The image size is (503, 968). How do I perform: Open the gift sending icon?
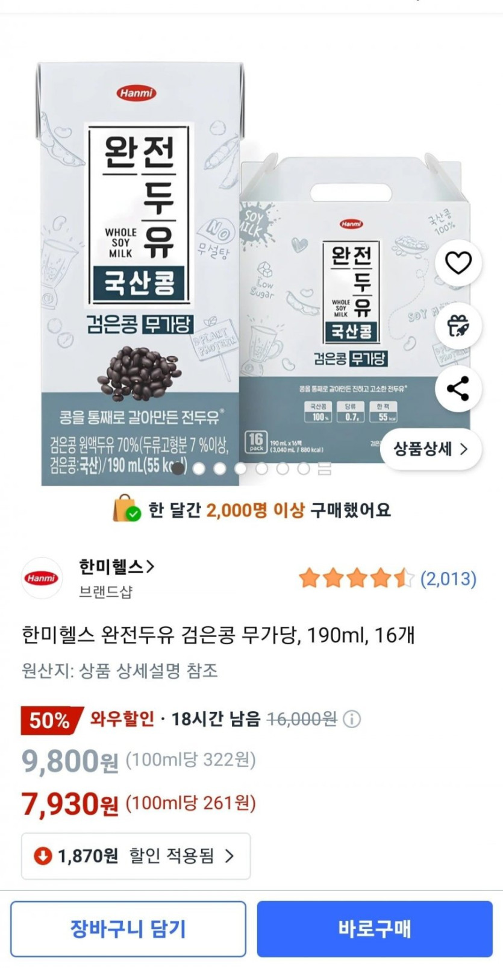point(458,325)
